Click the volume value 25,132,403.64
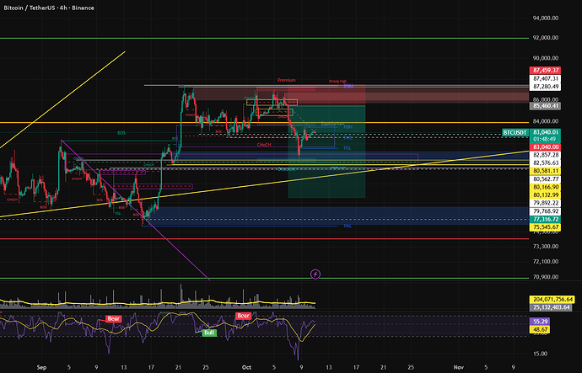The height and width of the screenshot is (373, 582). pyautogui.click(x=552, y=307)
